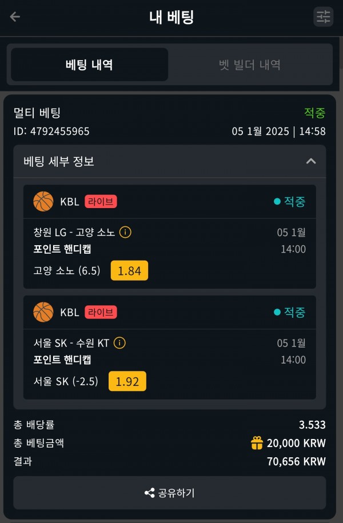Tap the basketball icon for 창원 LG match
343x523 pixels.
pos(43,201)
